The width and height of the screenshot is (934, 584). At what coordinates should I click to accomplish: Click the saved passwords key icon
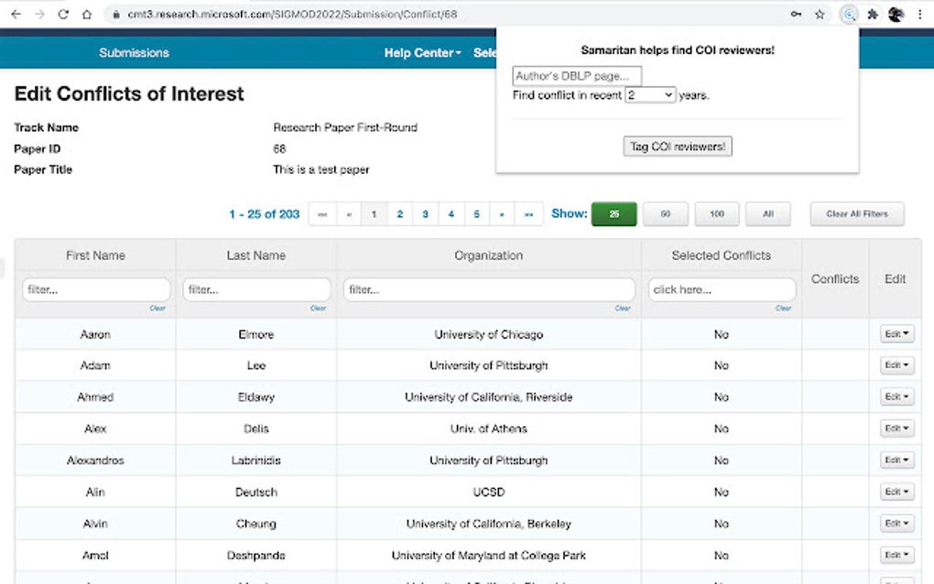coord(798,15)
